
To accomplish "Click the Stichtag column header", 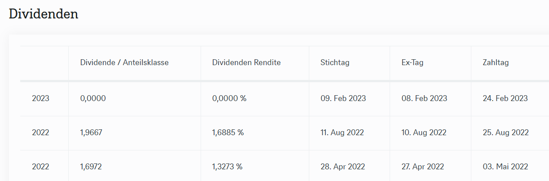I will pyautogui.click(x=335, y=63).
